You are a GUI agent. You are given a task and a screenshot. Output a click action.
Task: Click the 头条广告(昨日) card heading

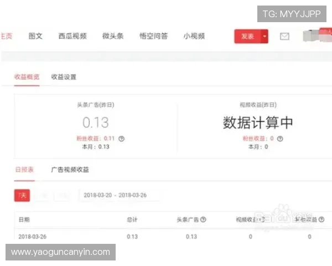pyautogui.click(x=96, y=105)
